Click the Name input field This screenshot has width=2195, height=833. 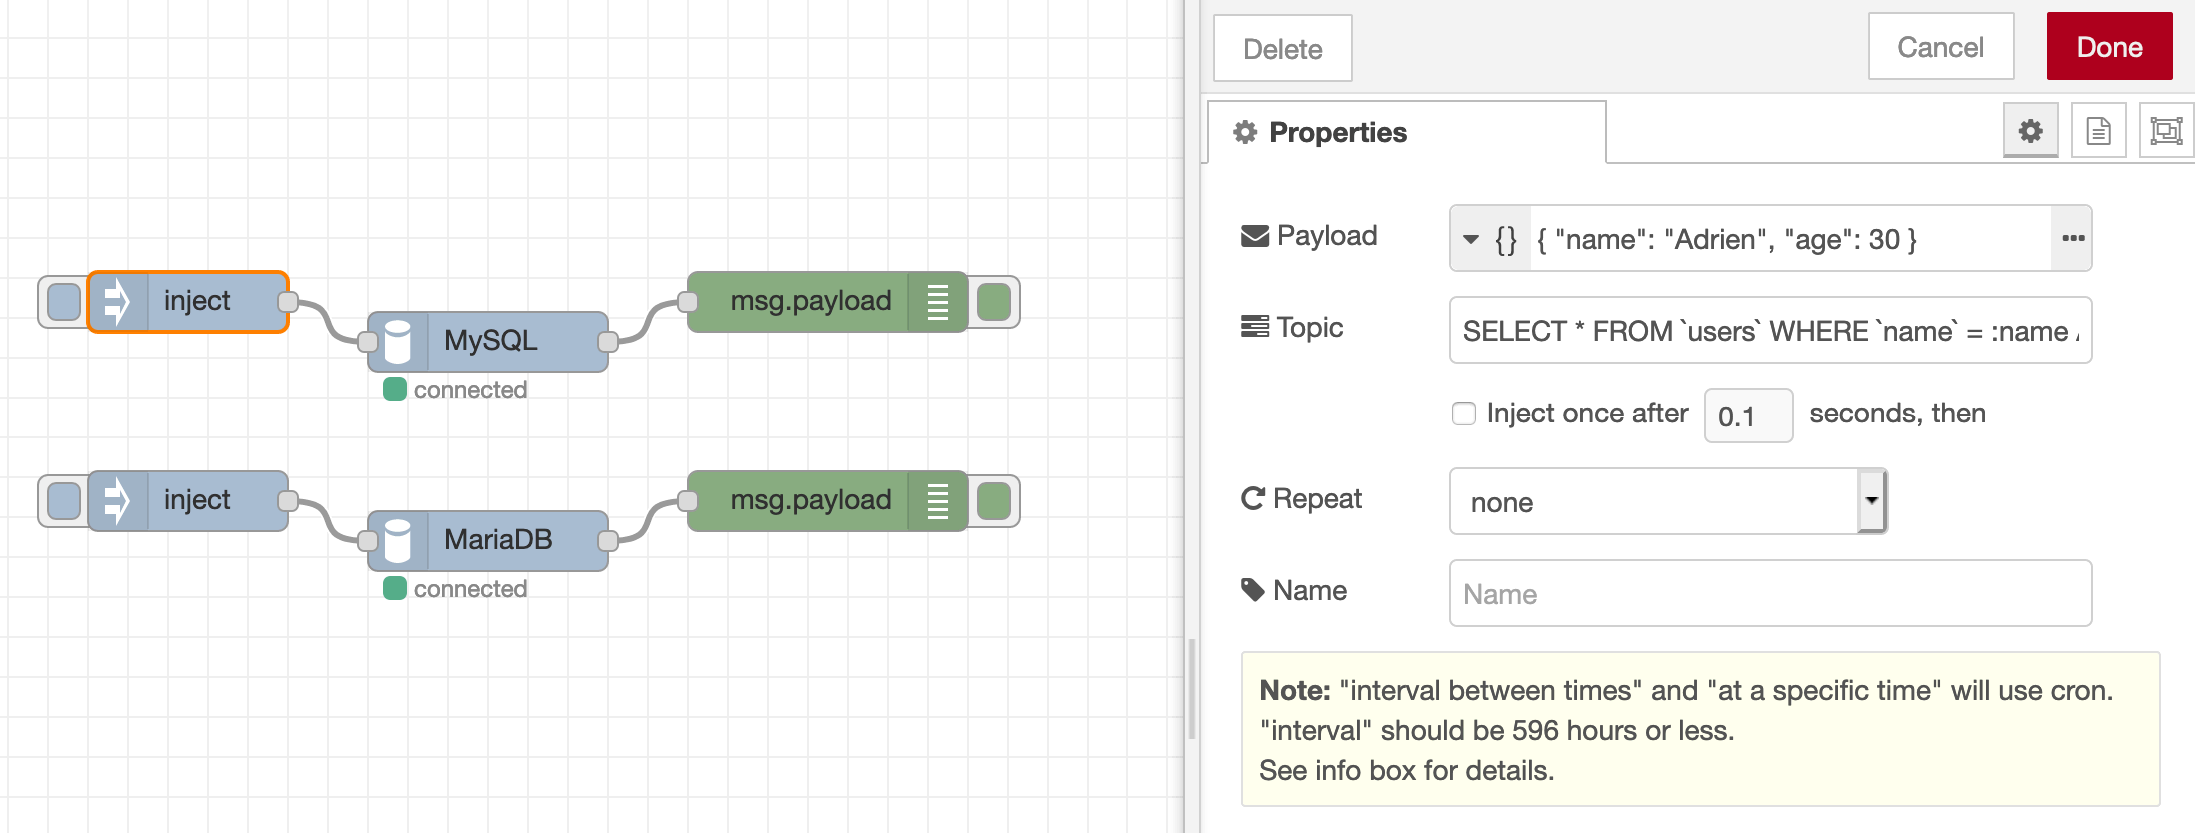1769,594
